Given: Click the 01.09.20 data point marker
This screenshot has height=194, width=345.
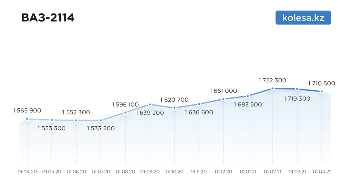Looking at the screenshot, I should pos(150,104).
